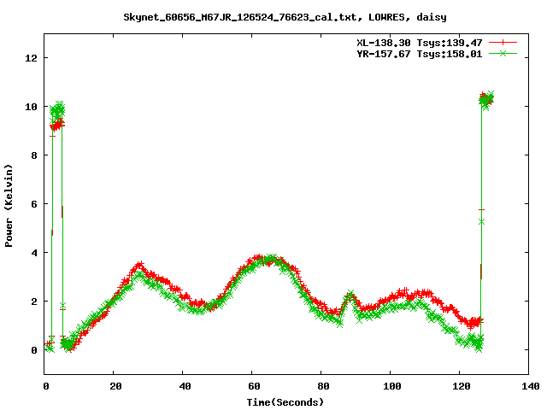Click the y-axis tick label 10
The width and height of the screenshot is (547, 410).
[x=31, y=107]
